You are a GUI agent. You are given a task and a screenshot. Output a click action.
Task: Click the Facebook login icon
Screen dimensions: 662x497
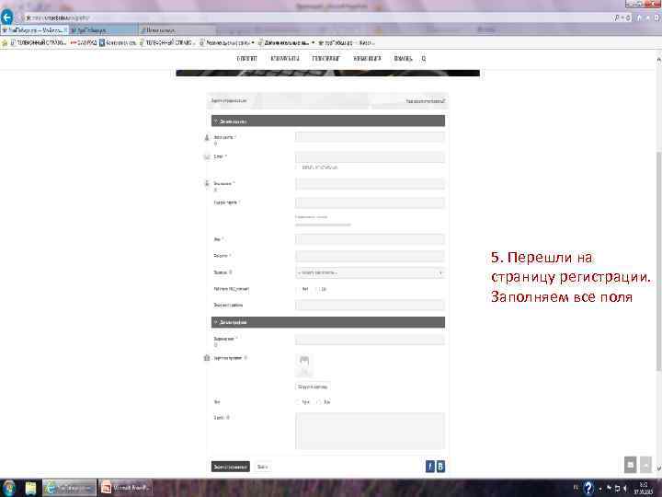point(429,466)
